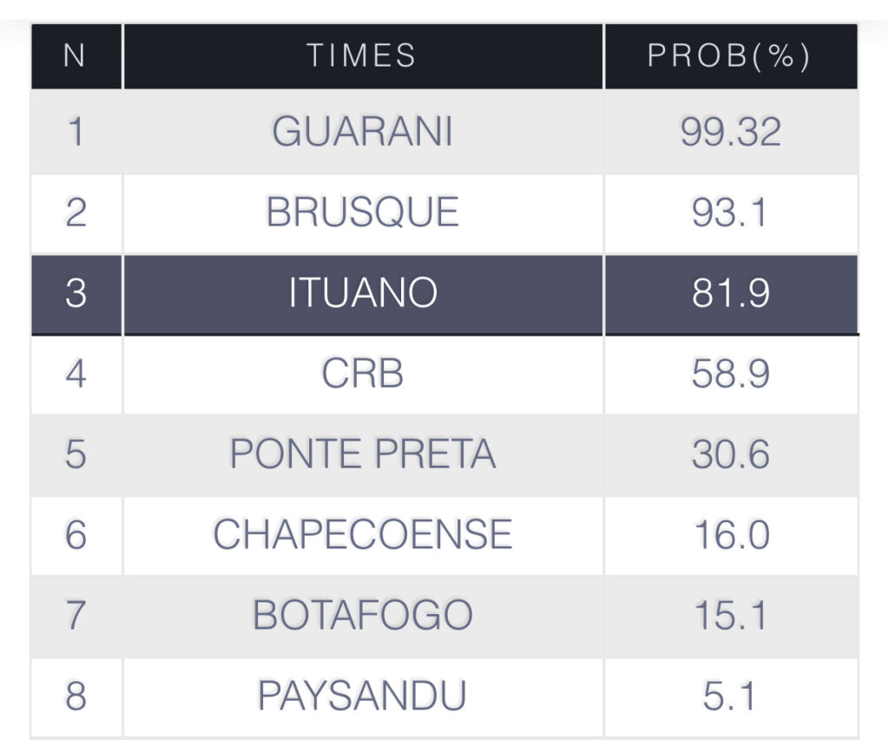Click the BOTAFOGO team name
This screenshot has width=889, height=740.
362,616
